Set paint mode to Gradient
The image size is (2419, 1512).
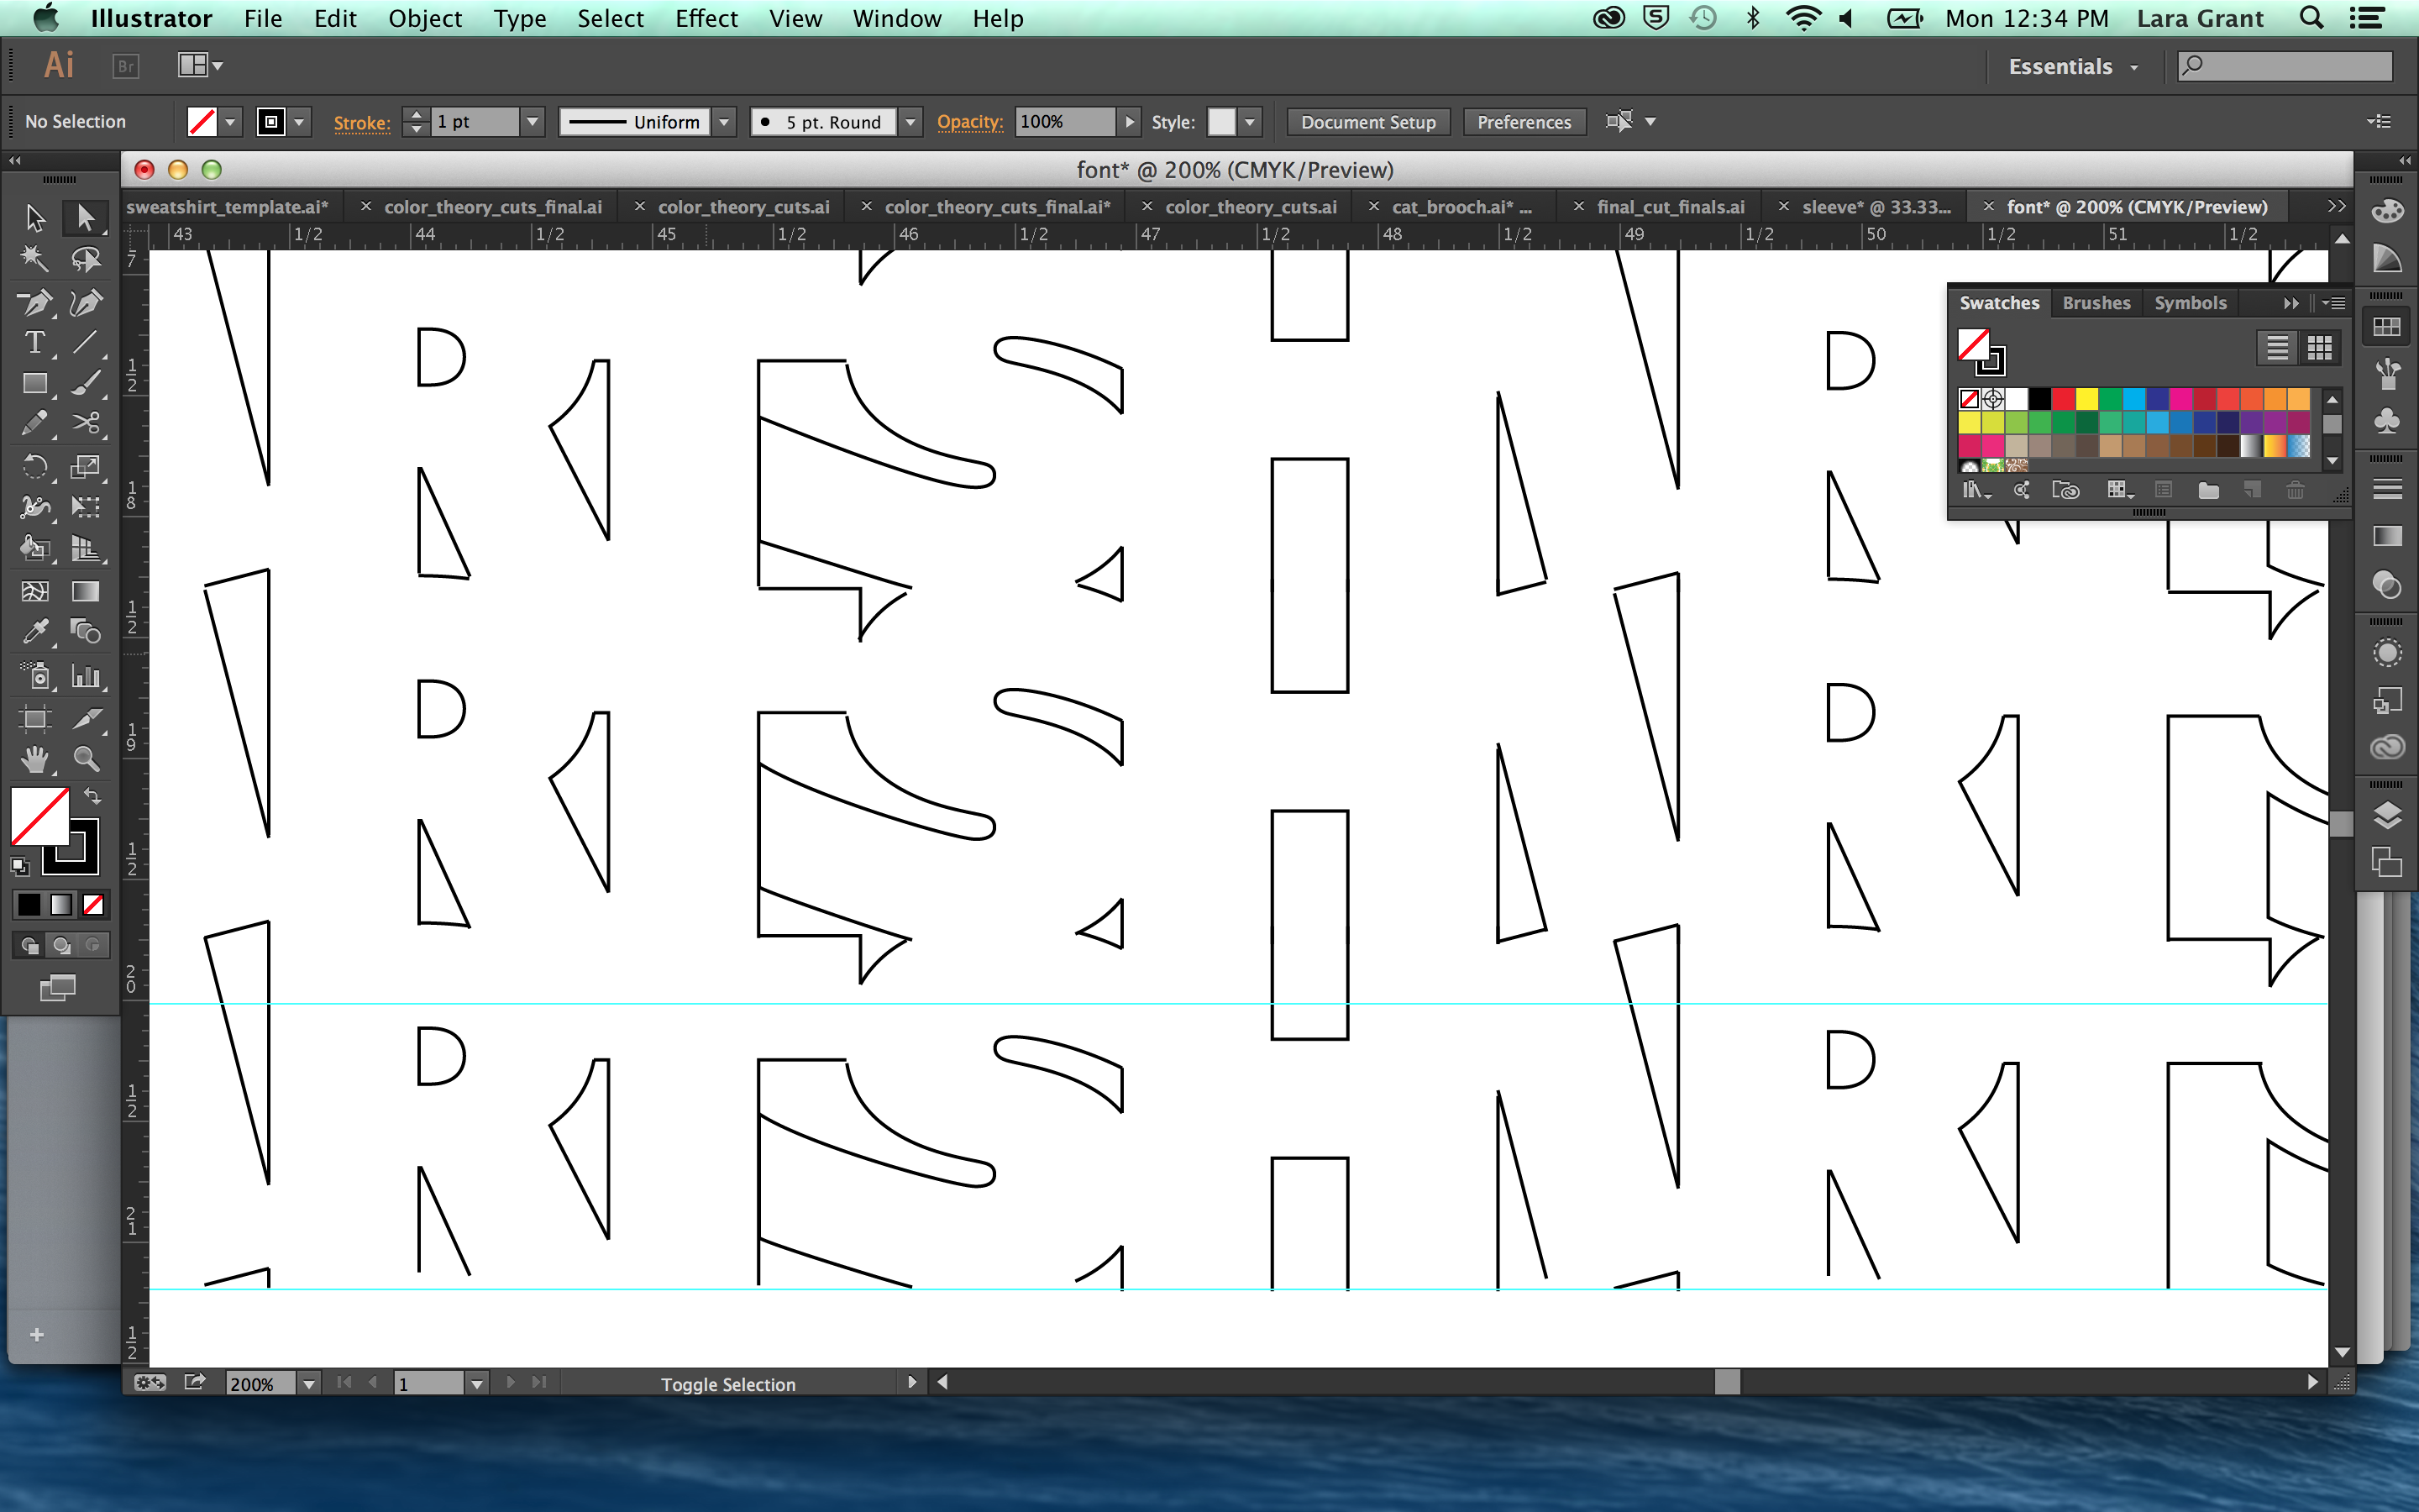(61, 905)
